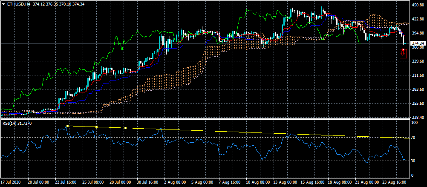Click the 17 Jul 2020 date label
The height and width of the screenshot is (187, 427).
[x=12, y=182]
